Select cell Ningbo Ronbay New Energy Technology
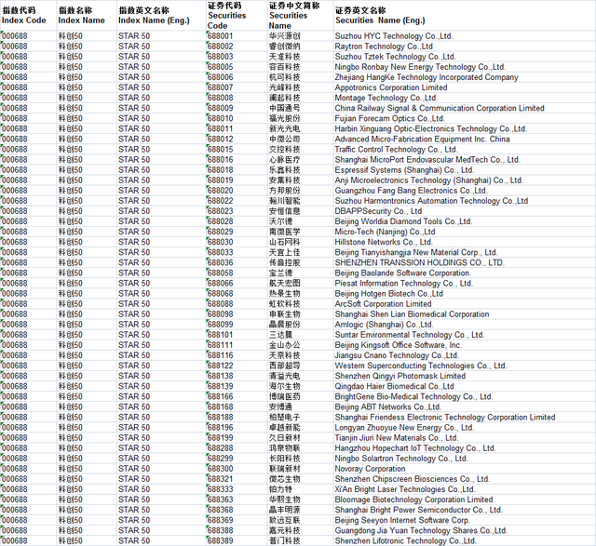The height and width of the screenshot is (546, 596). [464, 67]
